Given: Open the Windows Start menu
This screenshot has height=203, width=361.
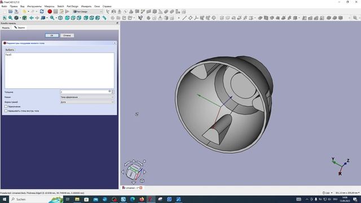Looking at the screenshot, I should (x=5, y=199).
